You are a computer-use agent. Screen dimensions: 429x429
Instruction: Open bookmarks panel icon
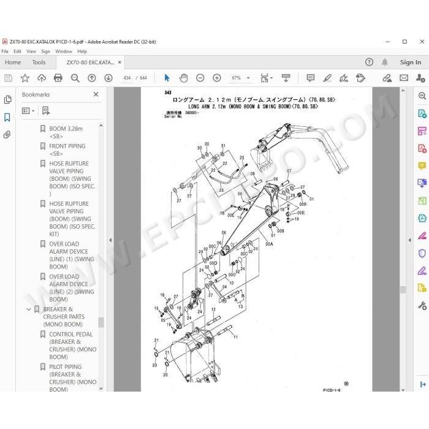pyautogui.click(x=7, y=118)
